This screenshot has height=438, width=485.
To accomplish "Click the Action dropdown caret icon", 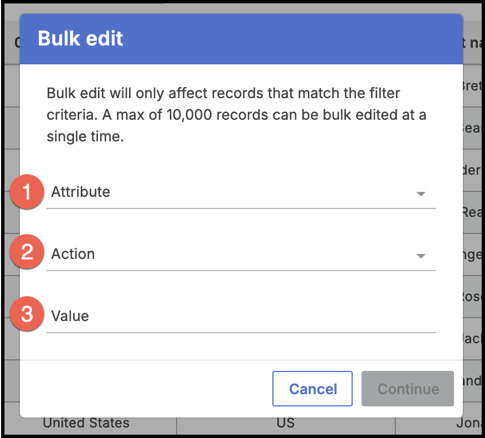I will pos(421,256).
